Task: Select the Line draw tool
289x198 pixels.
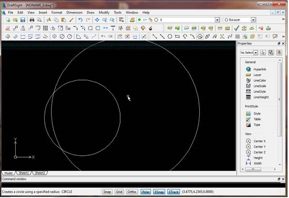Action: (155, 36)
